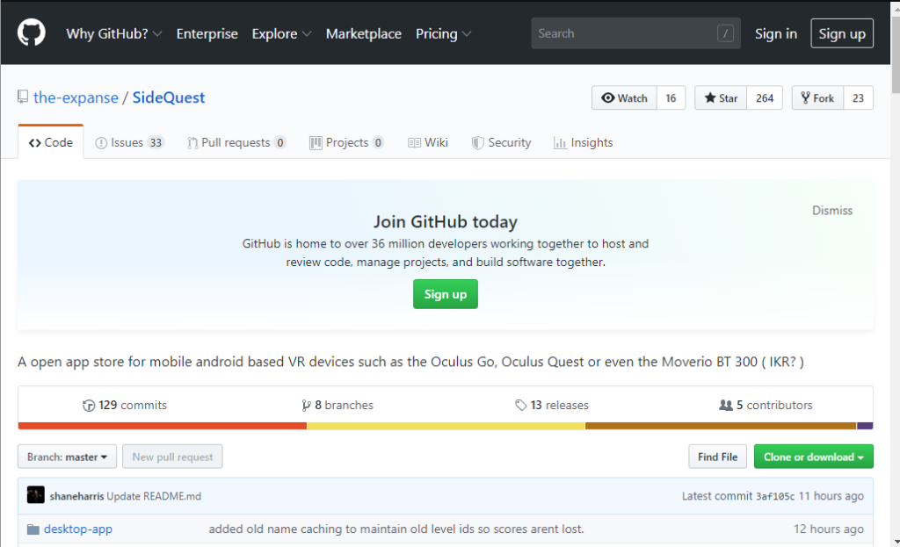Viewport: 900px width, 547px height.
Task: Click the commits history clock icon
Action: click(89, 406)
